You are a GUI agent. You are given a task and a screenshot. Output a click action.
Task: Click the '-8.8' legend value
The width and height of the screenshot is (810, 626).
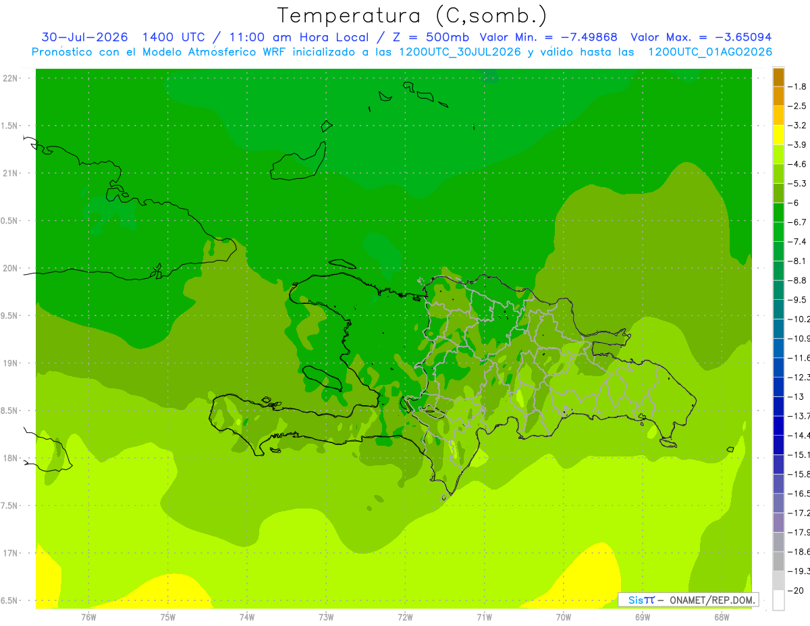(x=797, y=280)
